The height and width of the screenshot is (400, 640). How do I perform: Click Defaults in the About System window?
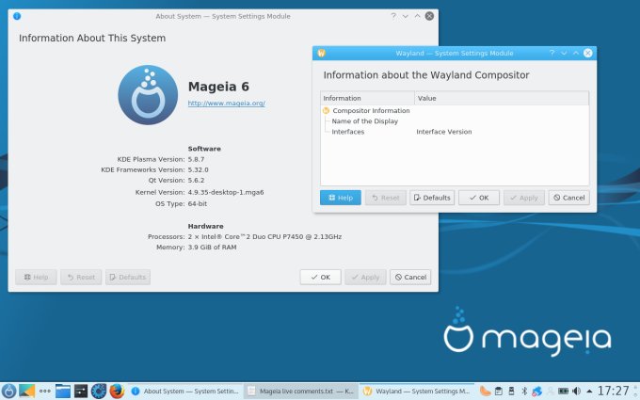[x=128, y=277]
